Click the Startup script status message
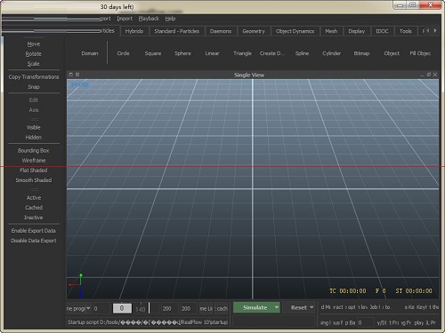Viewport: 445px width, 333px height. 147,322
